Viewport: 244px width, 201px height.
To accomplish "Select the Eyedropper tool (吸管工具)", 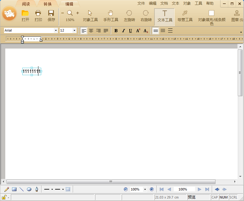I will coord(185,13).
